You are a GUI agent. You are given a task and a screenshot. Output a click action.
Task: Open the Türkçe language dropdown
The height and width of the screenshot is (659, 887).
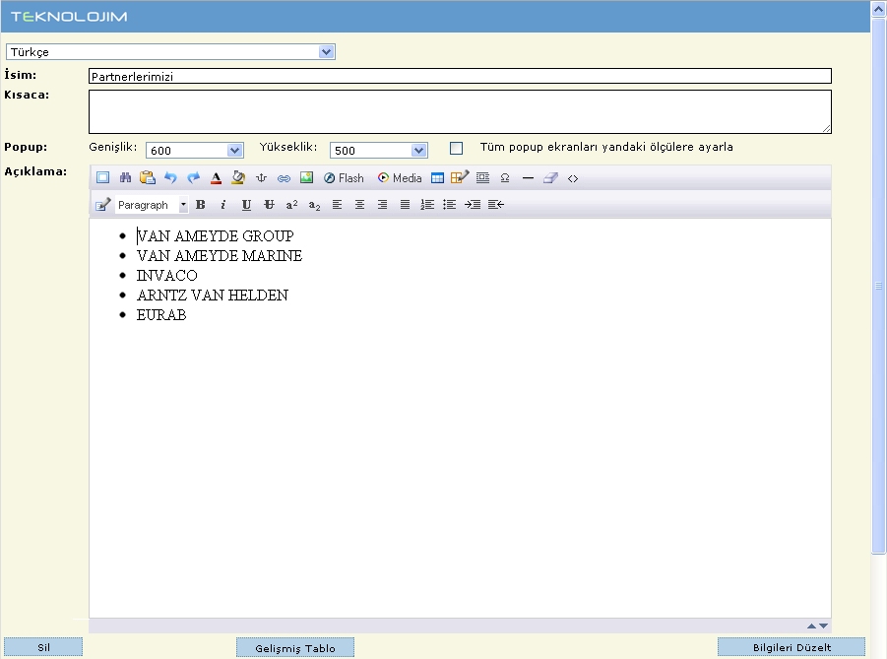click(170, 52)
